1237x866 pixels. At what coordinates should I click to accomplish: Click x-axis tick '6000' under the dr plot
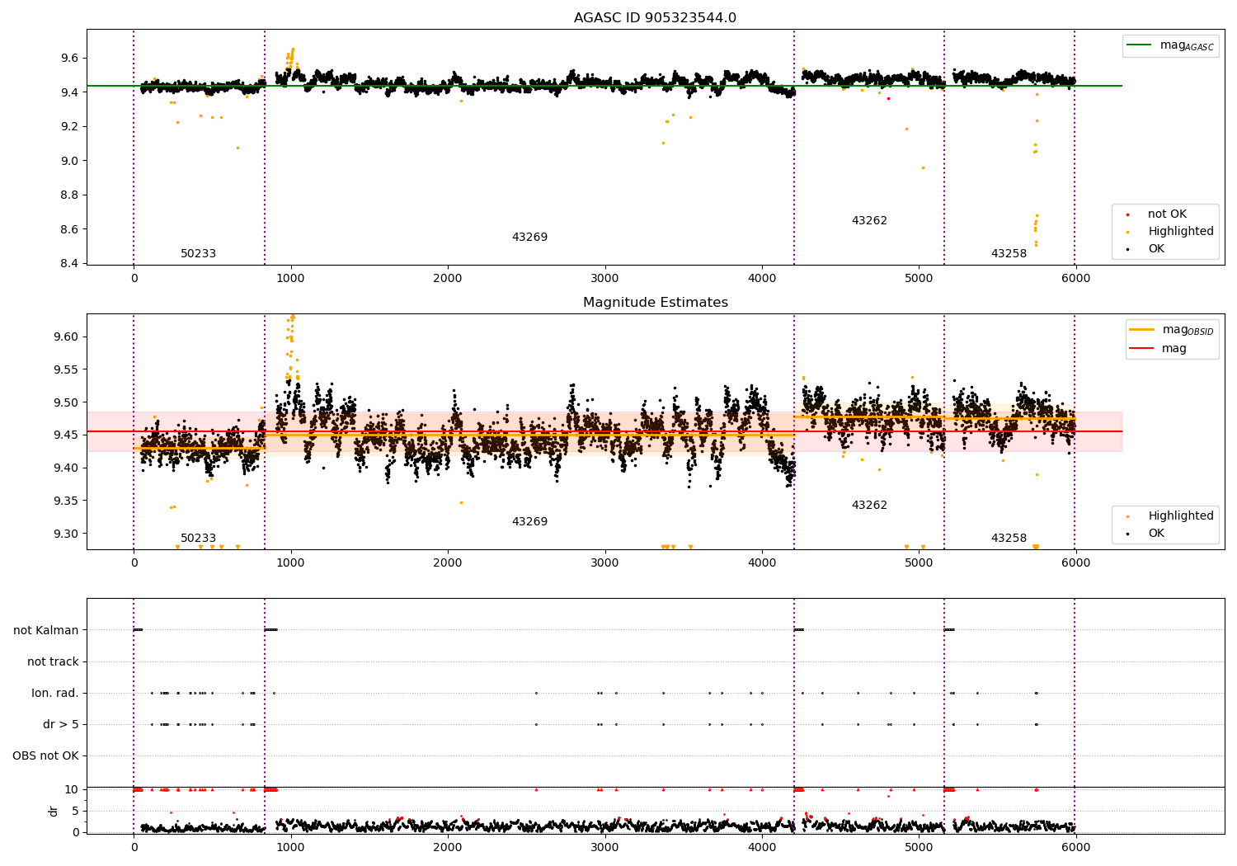tap(1075, 847)
